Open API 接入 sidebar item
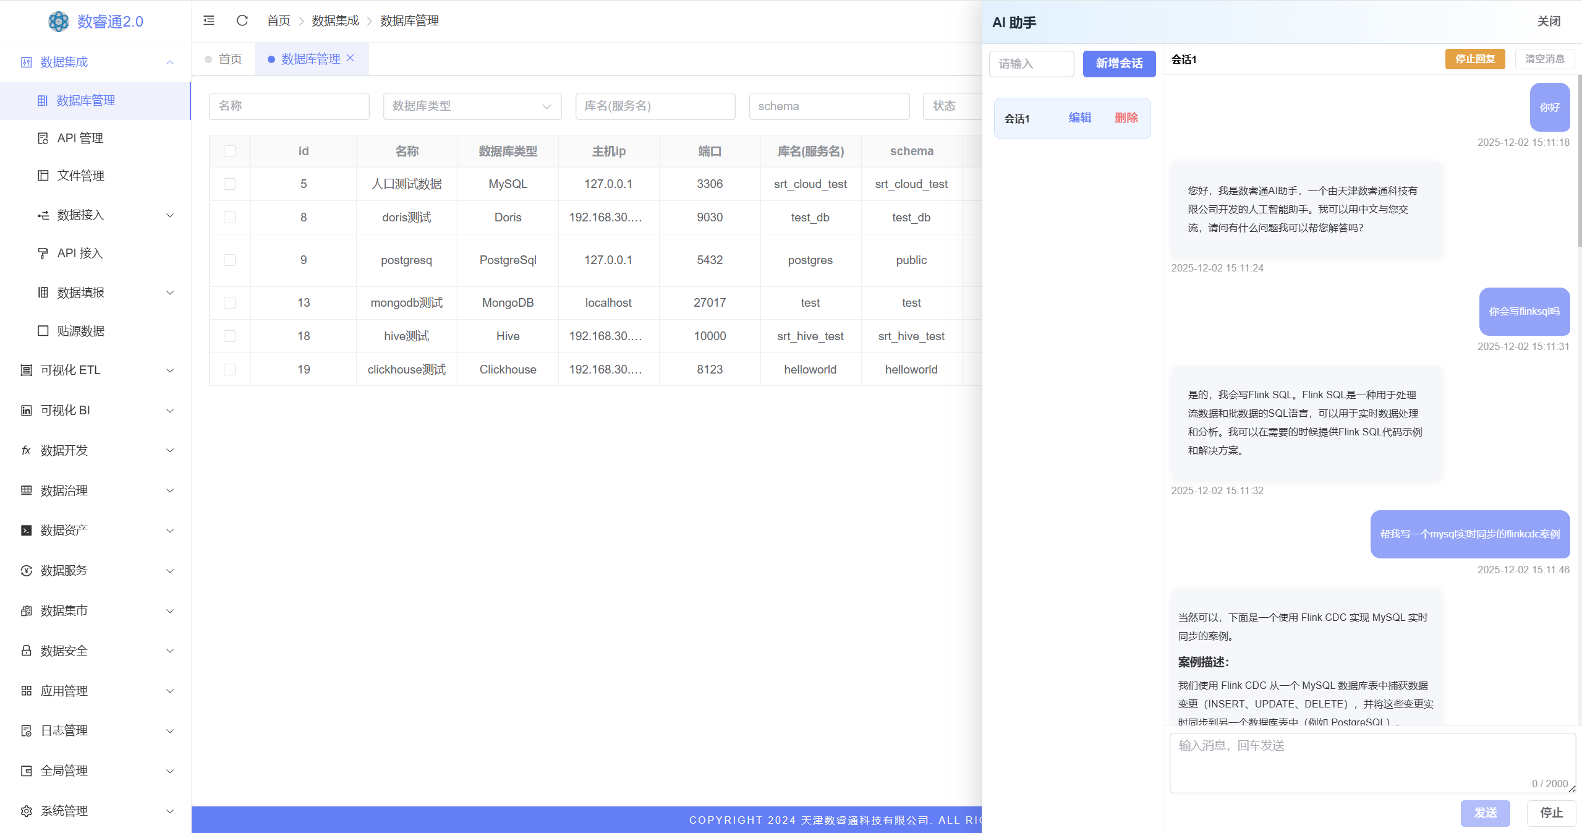 [80, 253]
